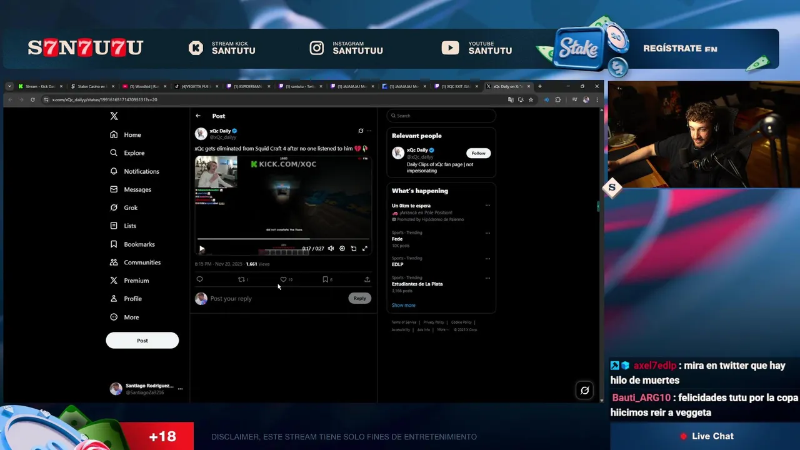Open the 'Fede' trending topic
800x450 pixels.
[397, 239]
